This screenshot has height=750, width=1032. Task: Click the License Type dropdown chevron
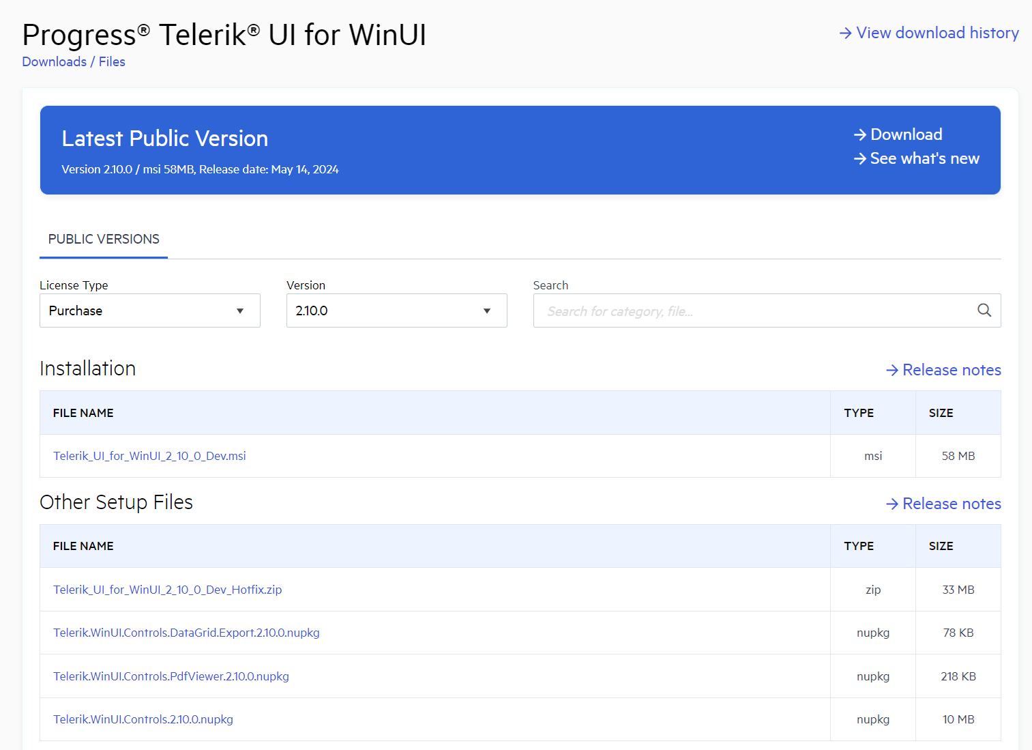coord(240,311)
